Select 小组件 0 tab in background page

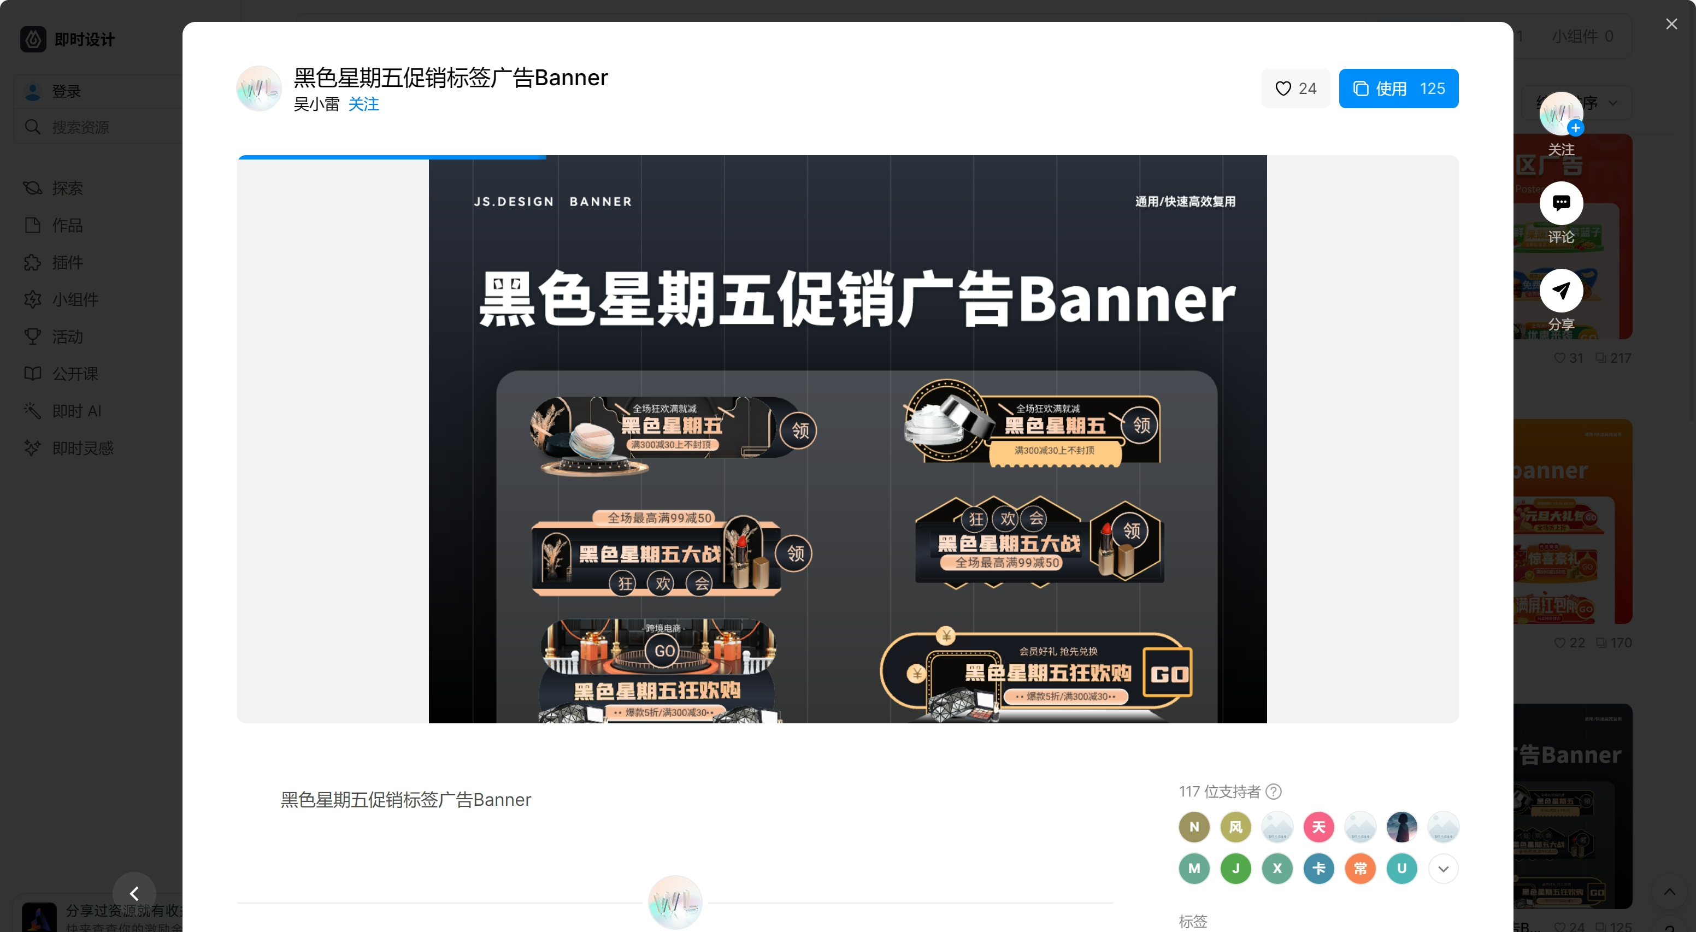(x=1582, y=36)
